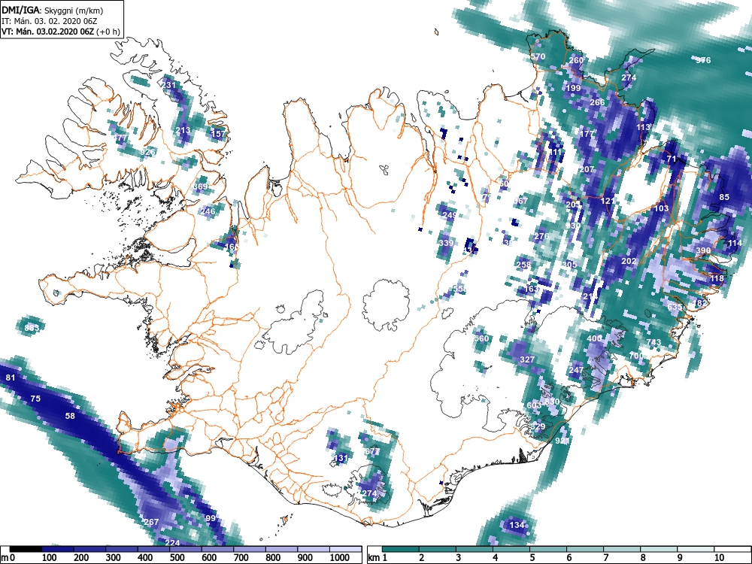The width and height of the screenshot is (752, 564).
Task: Click visibility value 114 on the map
Action: pos(735,243)
